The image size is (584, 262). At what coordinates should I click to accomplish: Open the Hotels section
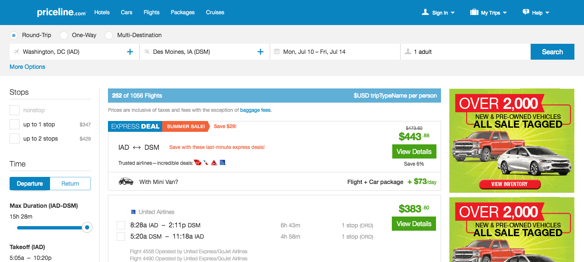[x=102, y=12]
